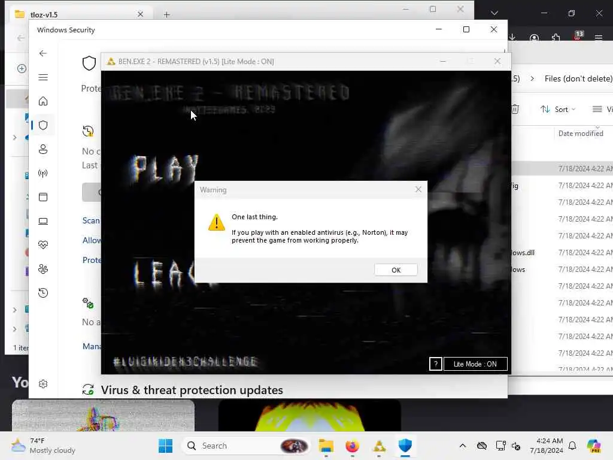Open Firefox from the taskbar
Image resolution: width=613 pixels, height=460 pixels.
352,446
